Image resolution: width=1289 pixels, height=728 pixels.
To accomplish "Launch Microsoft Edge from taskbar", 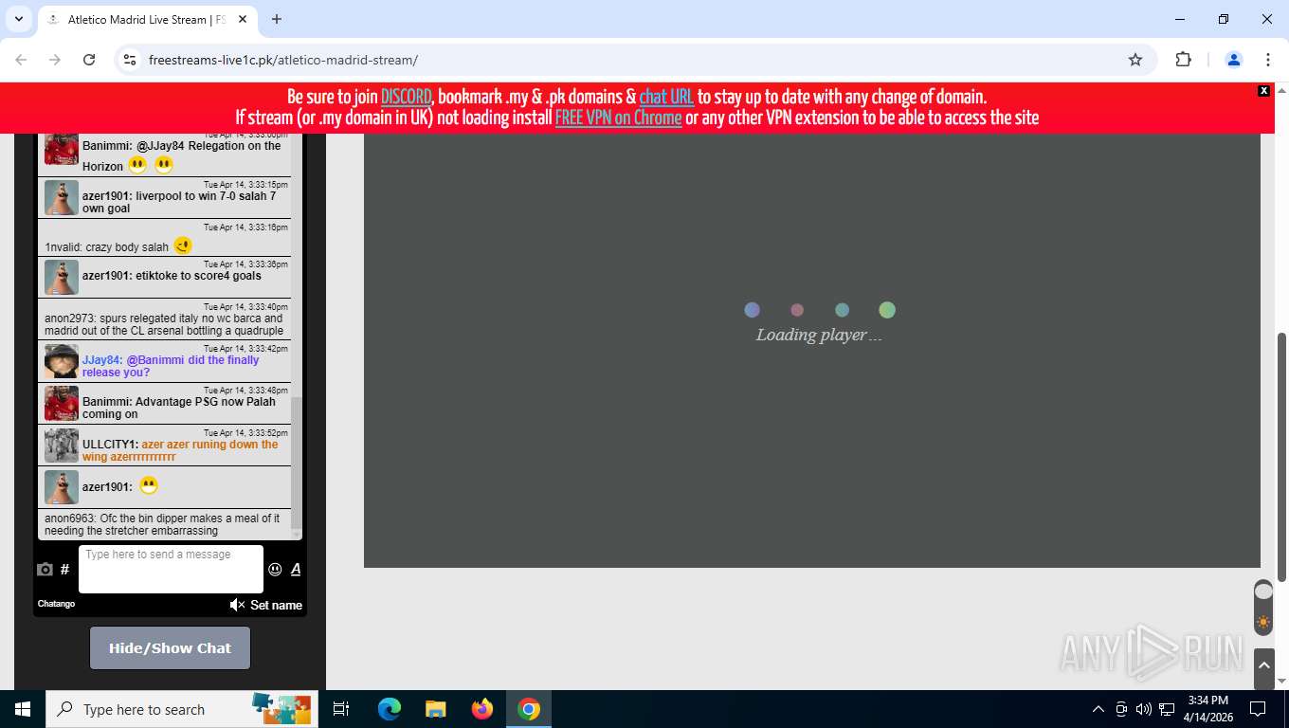I will (x=389, y=709).
